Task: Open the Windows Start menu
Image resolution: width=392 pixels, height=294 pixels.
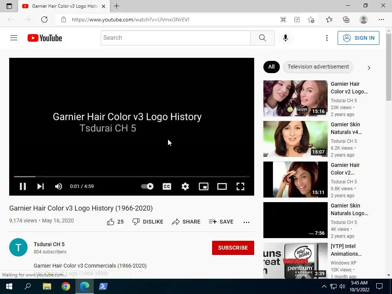Action: [9, 286]
